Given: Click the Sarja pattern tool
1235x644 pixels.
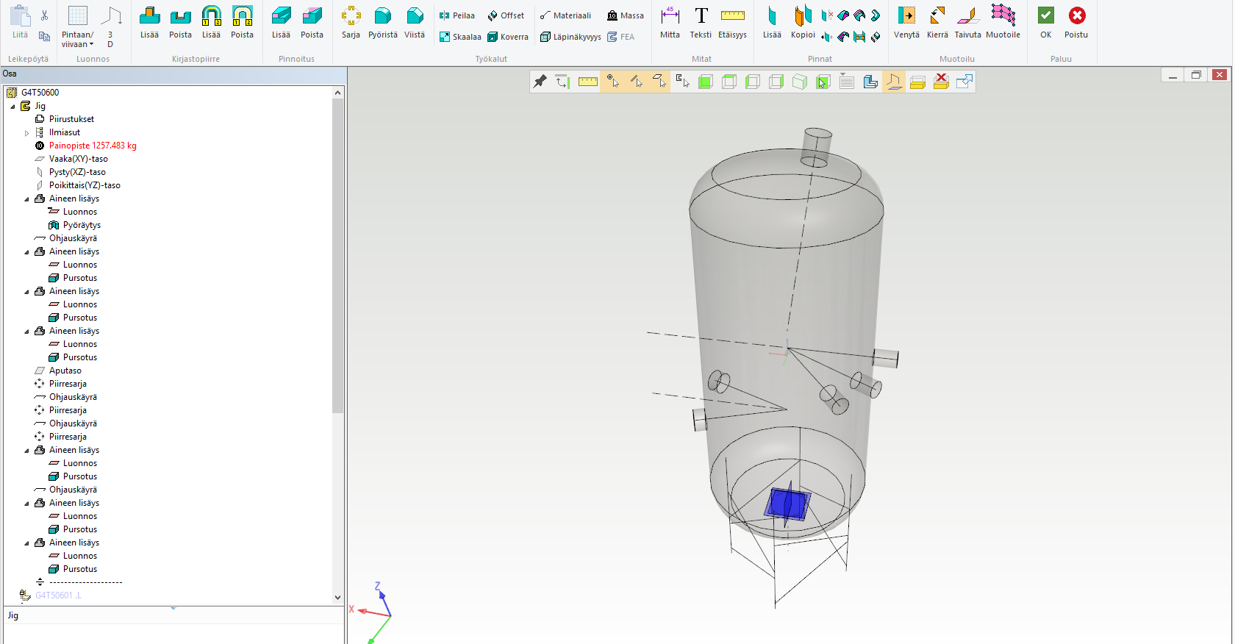Looking at the screenshot, I should pos(351,23).
